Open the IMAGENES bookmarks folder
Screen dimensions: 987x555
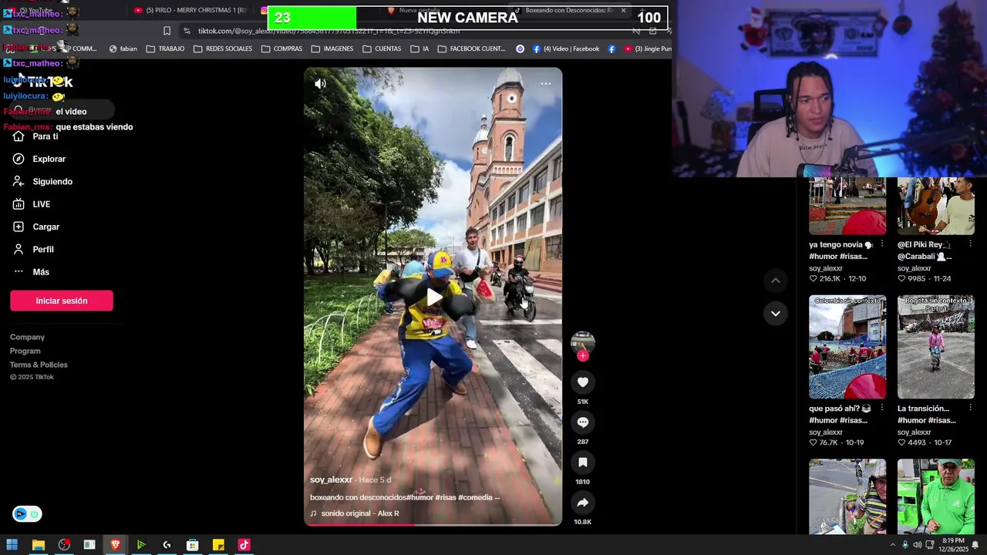pos(332,49)
